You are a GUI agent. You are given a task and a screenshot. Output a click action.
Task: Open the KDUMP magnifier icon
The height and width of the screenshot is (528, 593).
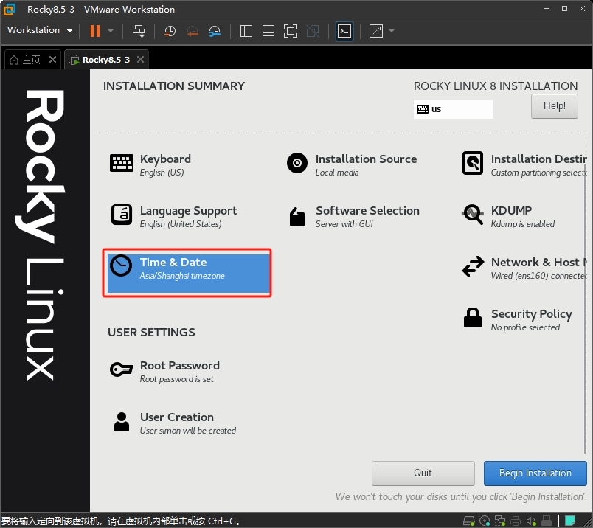(x=472, y=215)
